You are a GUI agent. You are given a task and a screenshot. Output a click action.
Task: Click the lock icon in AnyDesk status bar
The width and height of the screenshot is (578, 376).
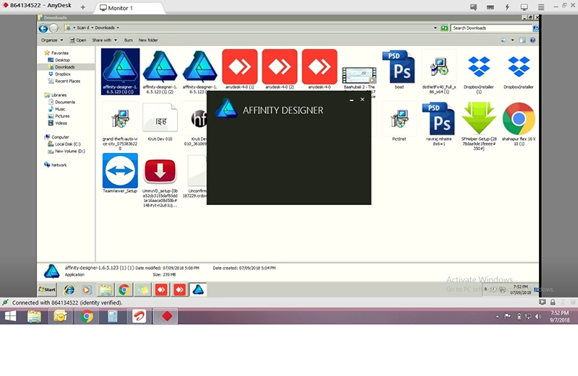pos(553,302)
